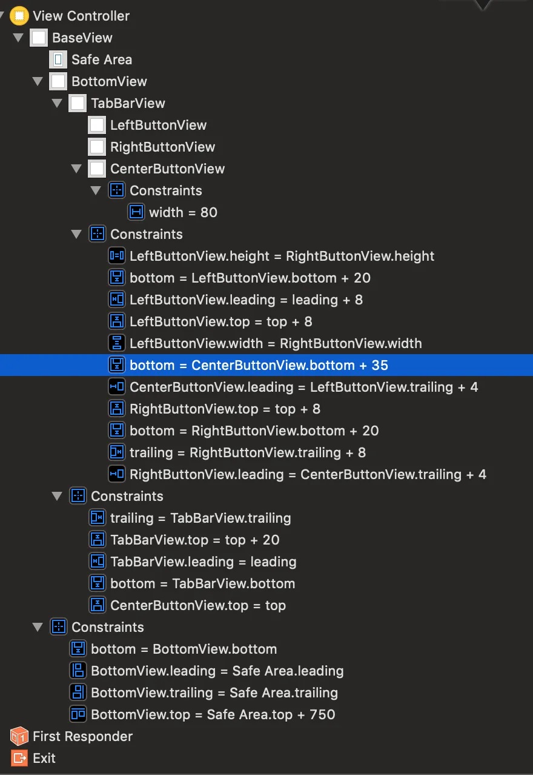Click icon of LeftButtonView.height equals RightButtonView.height constraint
This screenshot has height=775, width=533.
(x=116, y=256)
